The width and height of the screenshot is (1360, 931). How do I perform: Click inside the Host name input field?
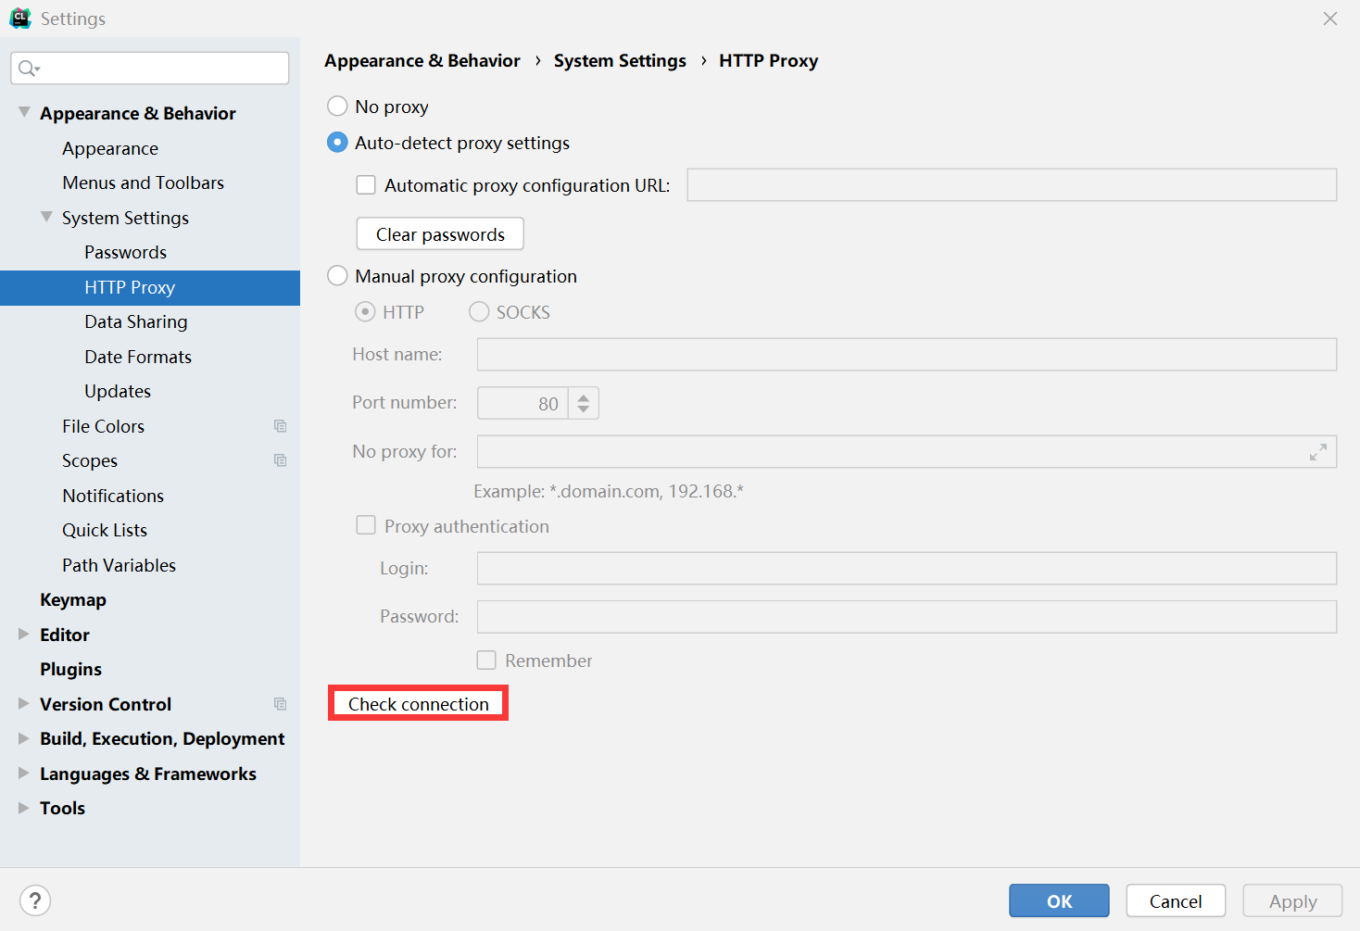coord(906,354)
